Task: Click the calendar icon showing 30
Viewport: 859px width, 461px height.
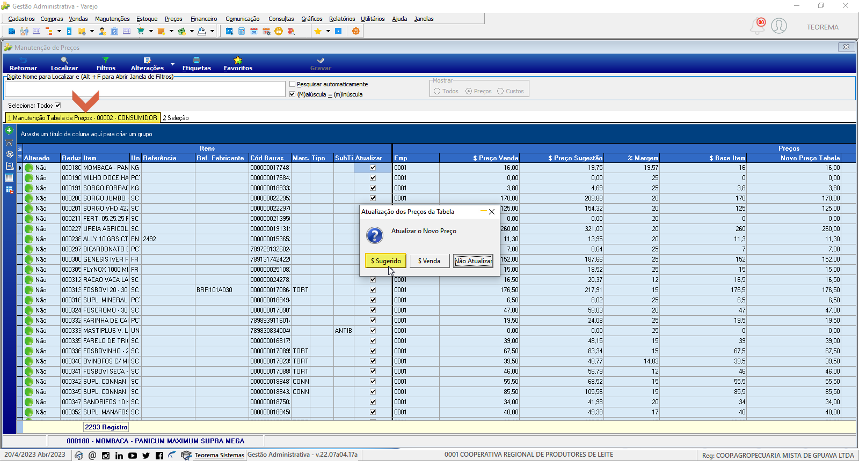Action: click(x=254, y=31)
